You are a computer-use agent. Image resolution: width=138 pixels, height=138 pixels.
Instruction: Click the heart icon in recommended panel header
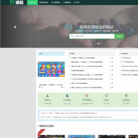click(70, 53)
